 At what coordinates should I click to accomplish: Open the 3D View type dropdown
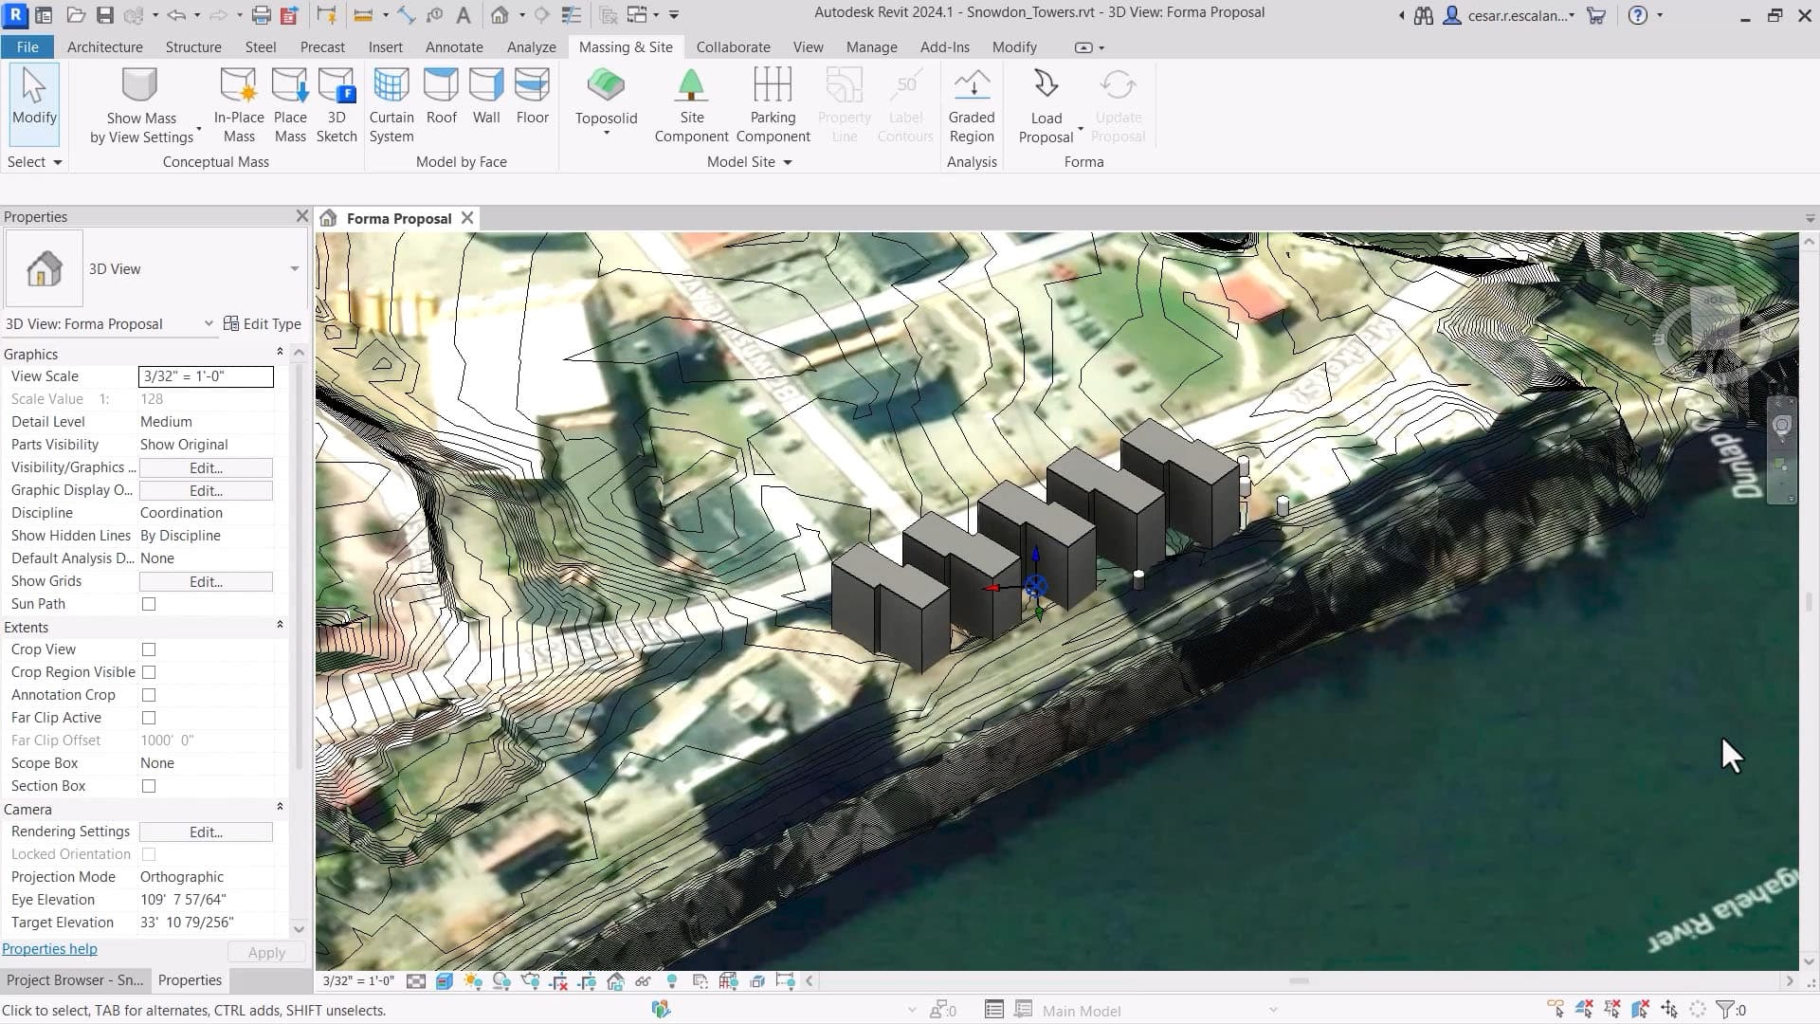pyautogui.click(x=292, y=269)
